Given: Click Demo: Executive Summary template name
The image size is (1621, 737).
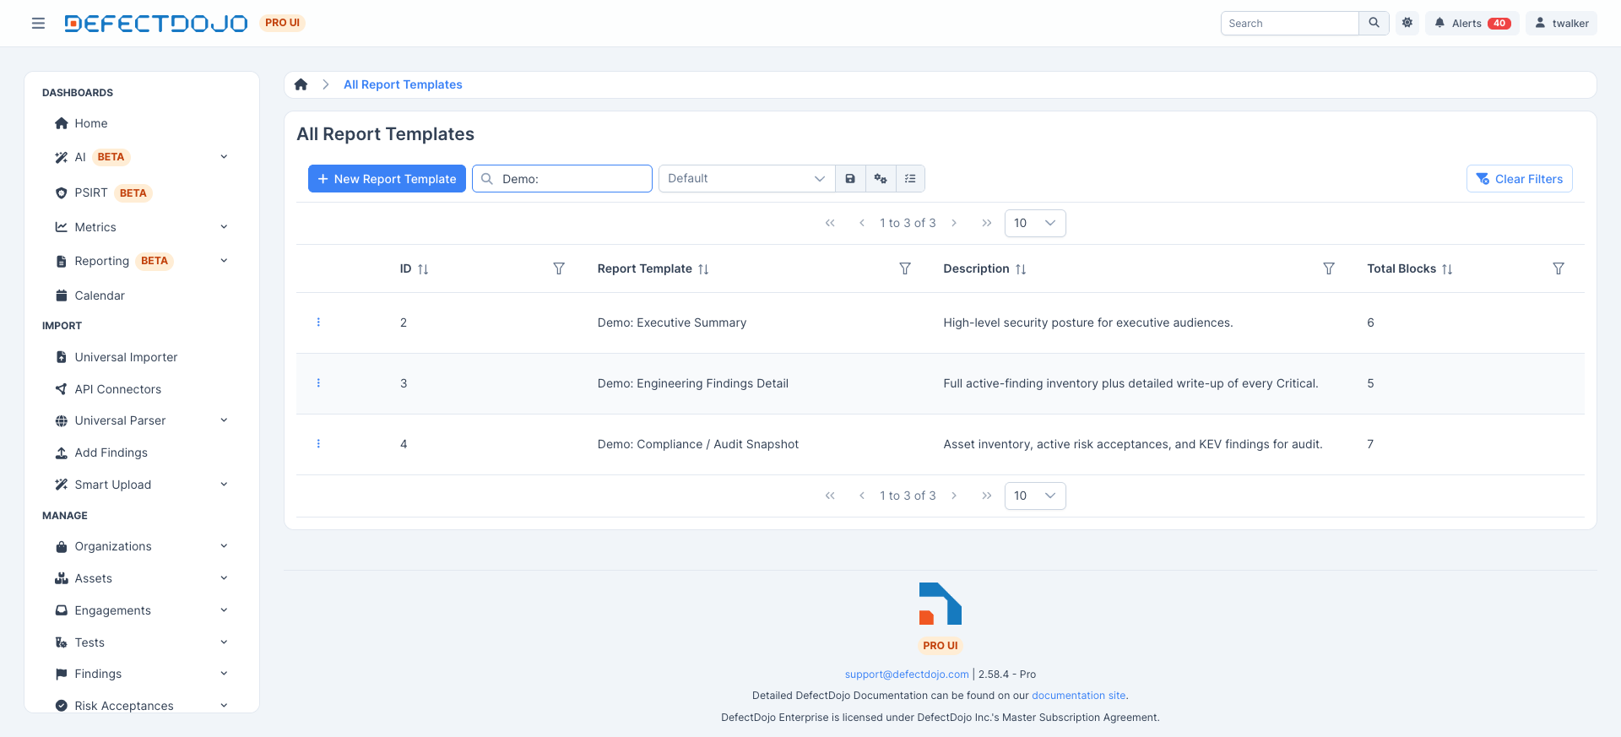Looking at the screenshot, I should click(x=672, y=322).
